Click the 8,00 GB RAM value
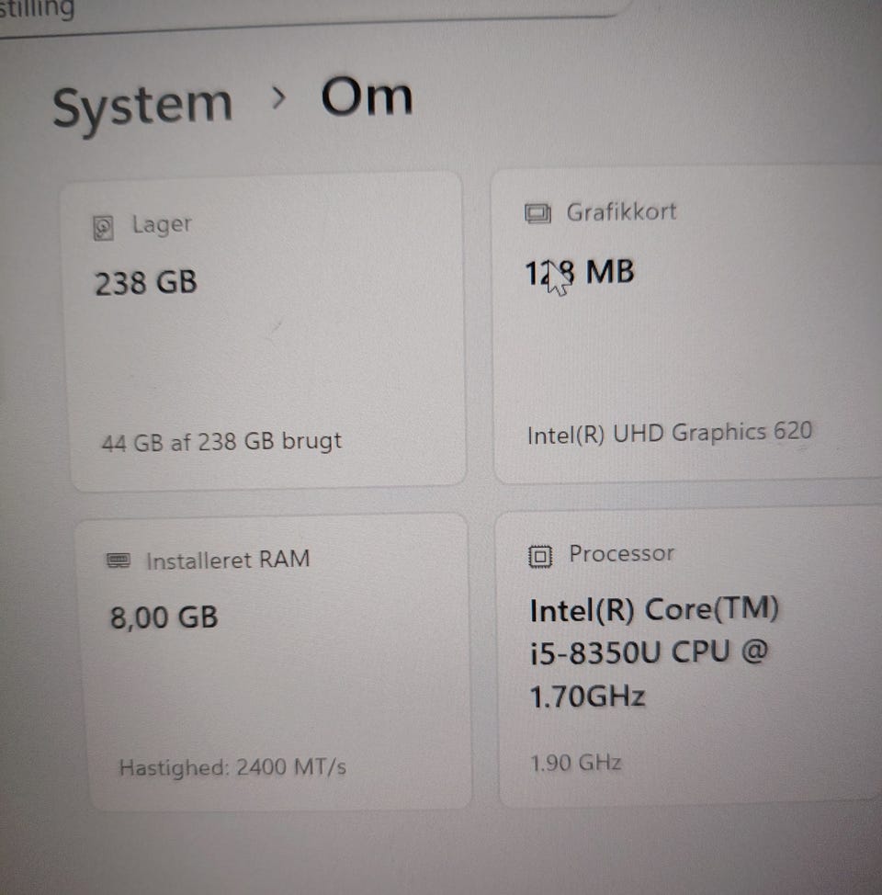This screenshot has height=895, width=882. click(x=164, y=617)
